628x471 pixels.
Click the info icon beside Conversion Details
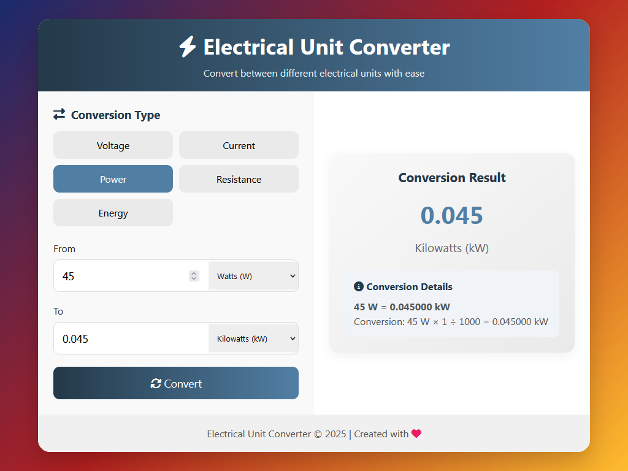359,286
